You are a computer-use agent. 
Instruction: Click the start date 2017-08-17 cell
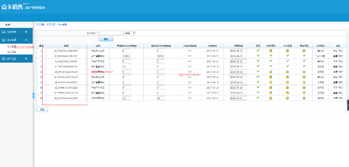[x=213, y=98]
